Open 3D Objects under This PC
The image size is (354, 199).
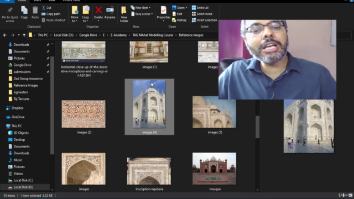pos(21,133)
